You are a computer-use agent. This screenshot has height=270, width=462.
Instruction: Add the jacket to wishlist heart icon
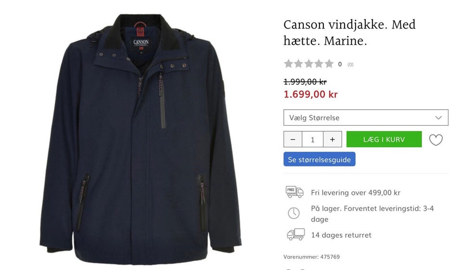click(x=436, y=140)
